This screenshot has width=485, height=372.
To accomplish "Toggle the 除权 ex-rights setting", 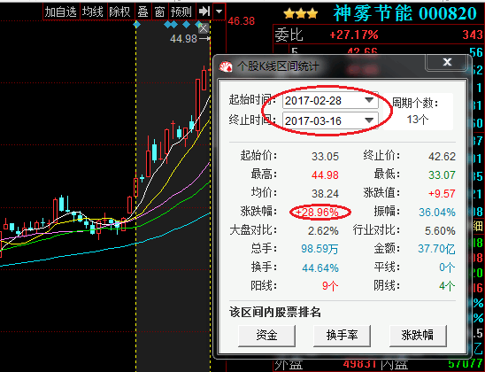I will pyautogui.click(x=119, y=12).
